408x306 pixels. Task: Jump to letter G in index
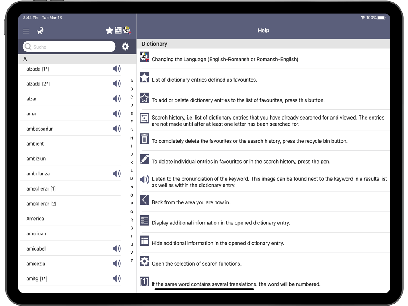tap(132, 130)
